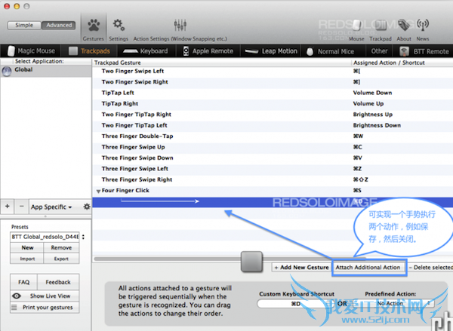Click the Trackpad icon in toolbar
Image resolution: width=453 pixels, height=331 pixels.
(x=381, y=26)
